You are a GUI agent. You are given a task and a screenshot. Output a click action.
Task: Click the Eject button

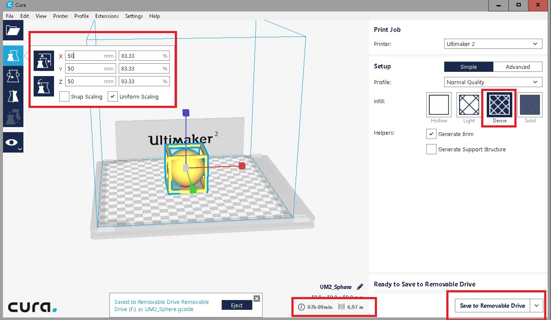click(237, 305)
